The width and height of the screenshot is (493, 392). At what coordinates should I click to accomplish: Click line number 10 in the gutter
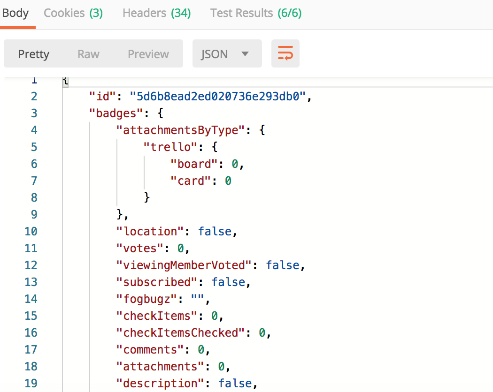coord(31,232)
